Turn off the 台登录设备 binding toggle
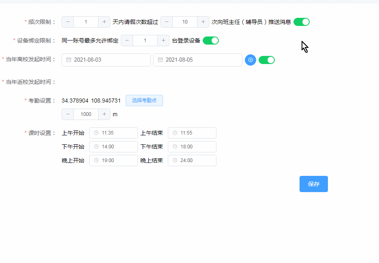This screenshot has width=379, height=263. click(210, 41)
